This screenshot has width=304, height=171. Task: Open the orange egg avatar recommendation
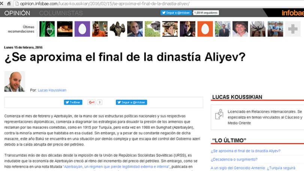(x=205, y=29)
